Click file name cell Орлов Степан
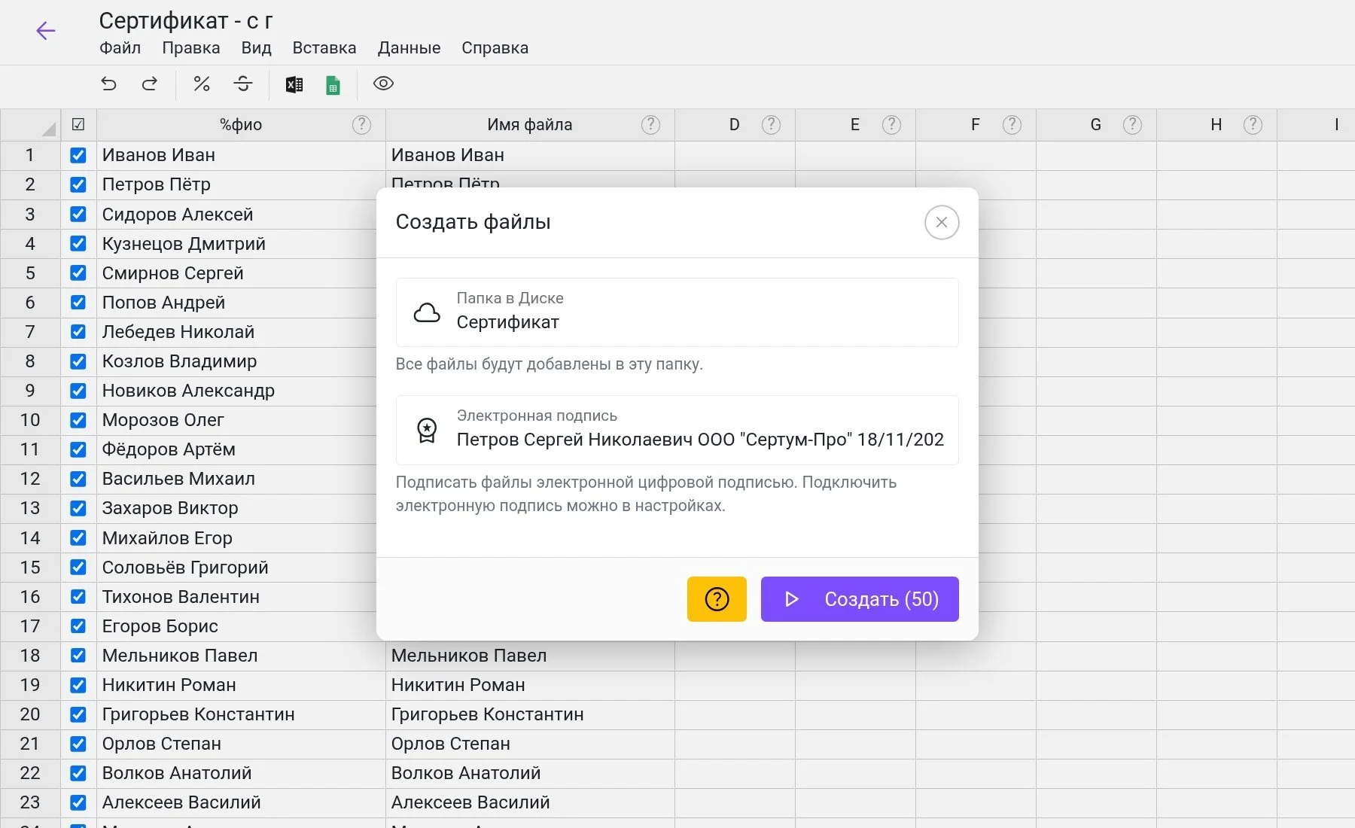The height and width of the screenshot is (828, 1355). (530, 744)
